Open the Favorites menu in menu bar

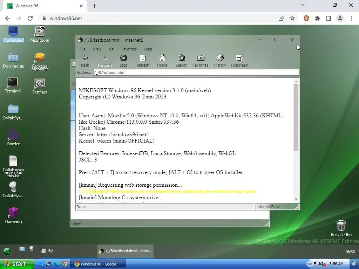(x=129, y=49)
